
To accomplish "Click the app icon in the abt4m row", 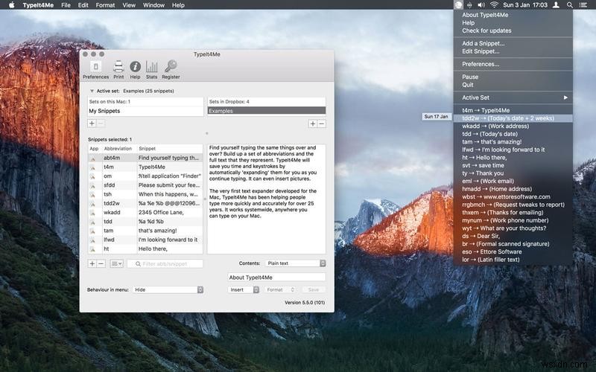I will pyautogui.click(x=92, y=158).
